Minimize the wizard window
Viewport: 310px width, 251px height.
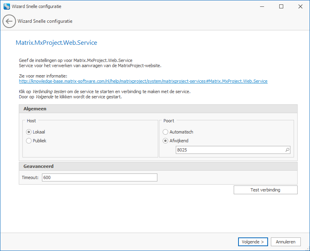click(262, 6)
